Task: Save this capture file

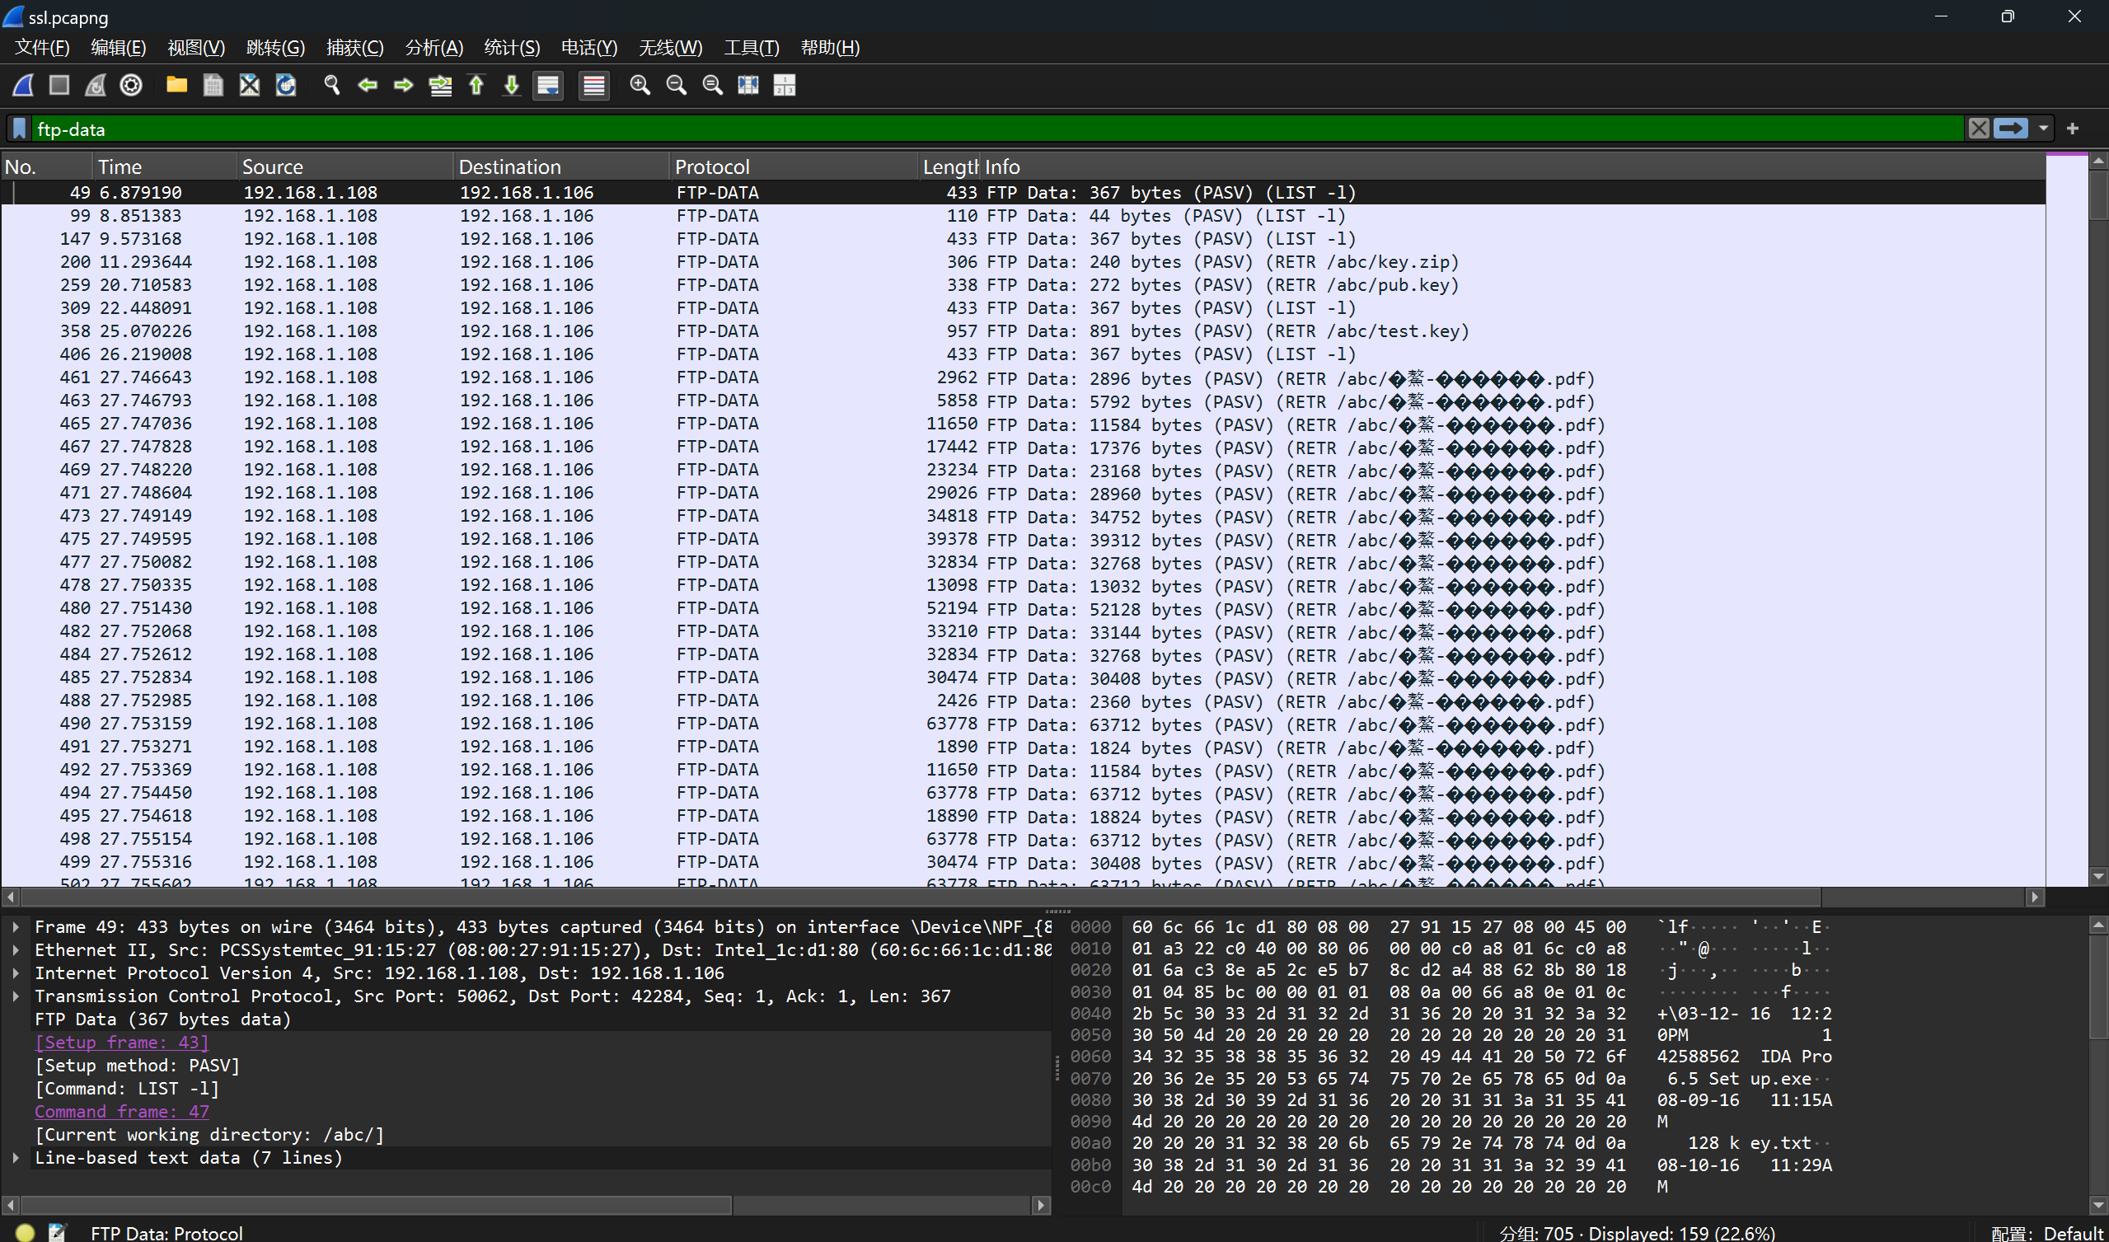Action: [213, 86]
